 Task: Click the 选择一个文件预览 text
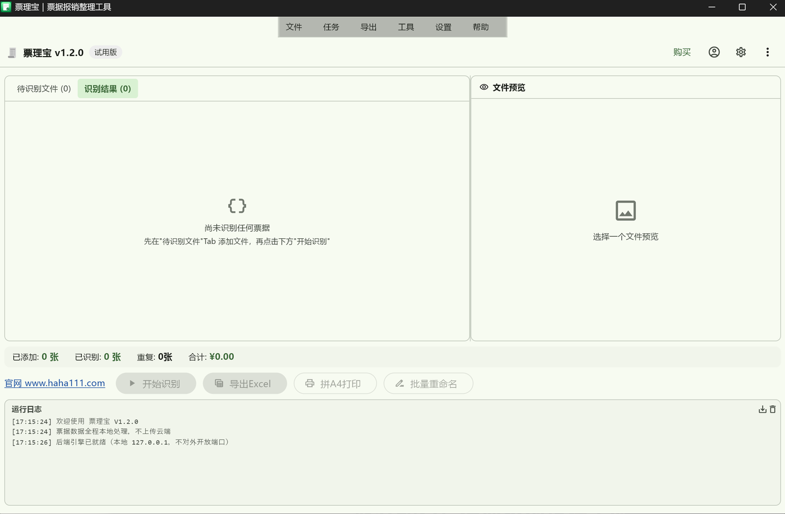626,237
